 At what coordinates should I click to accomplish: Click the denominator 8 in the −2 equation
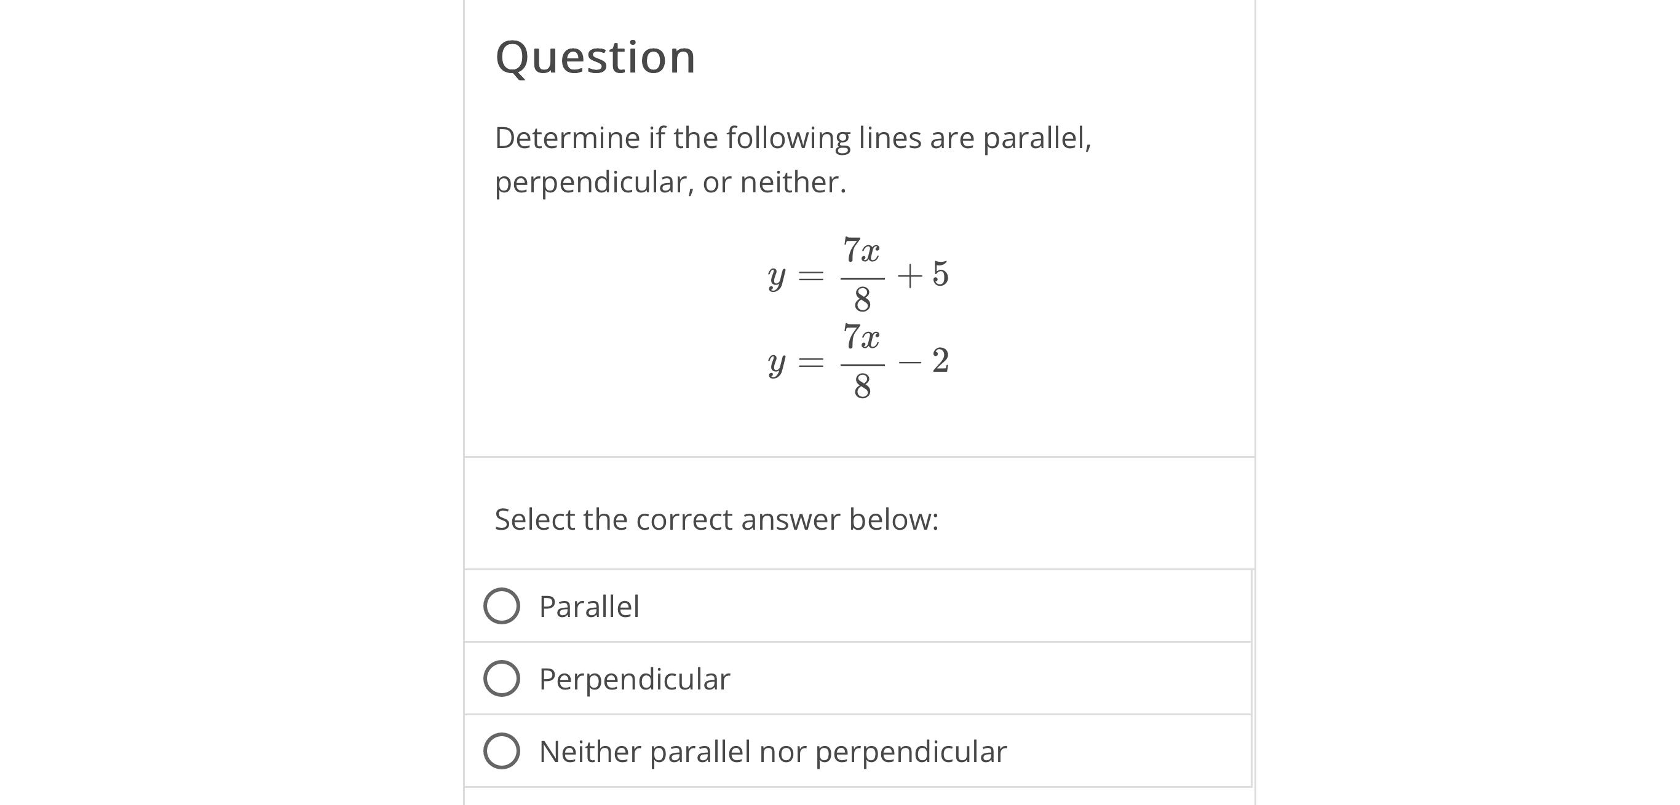(862, 387)
